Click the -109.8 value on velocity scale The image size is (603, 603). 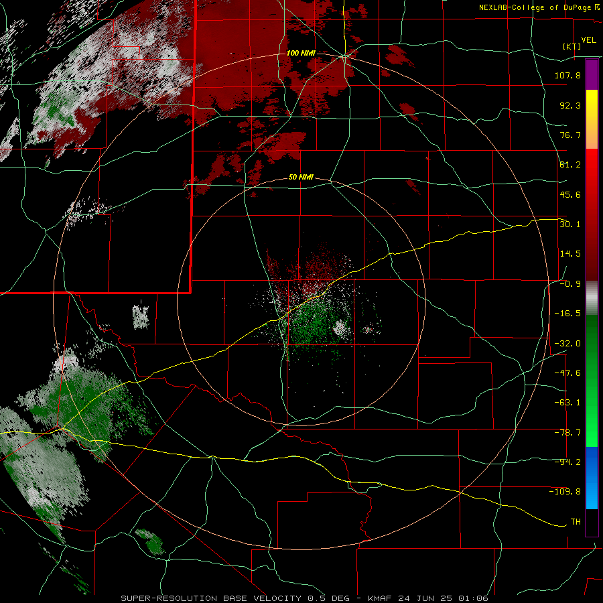565,492
